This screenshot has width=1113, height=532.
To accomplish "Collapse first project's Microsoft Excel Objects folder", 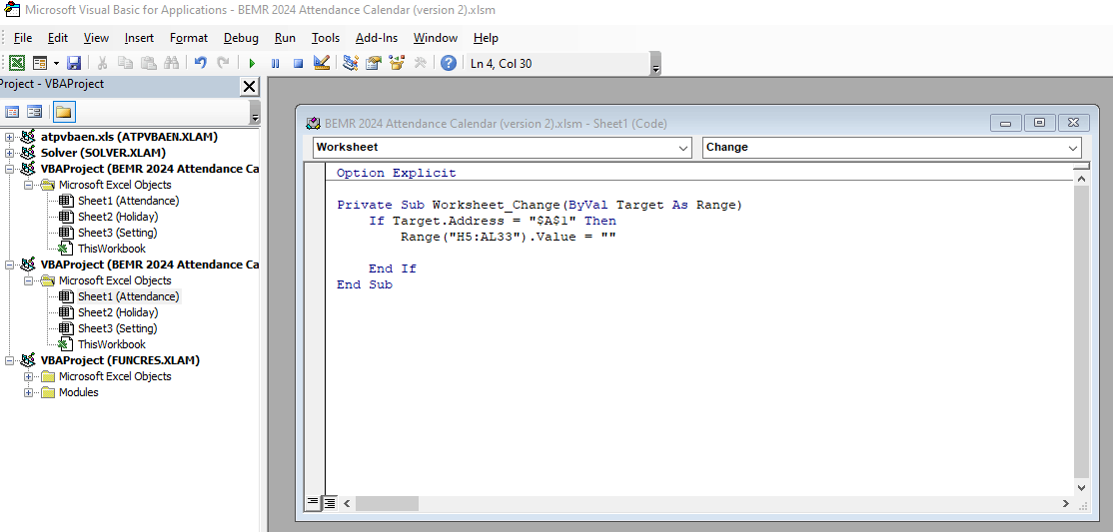I will coord(28,185).
